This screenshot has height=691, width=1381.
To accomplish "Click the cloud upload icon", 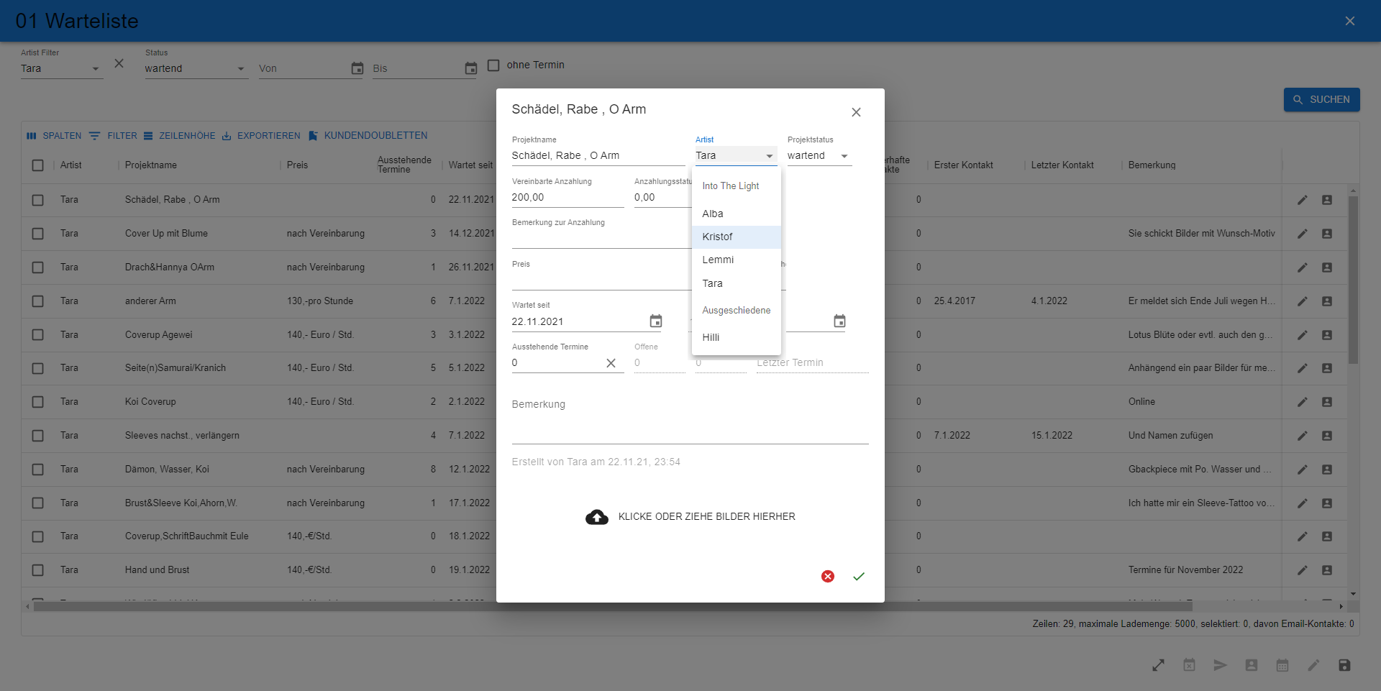I will (596, 516).
